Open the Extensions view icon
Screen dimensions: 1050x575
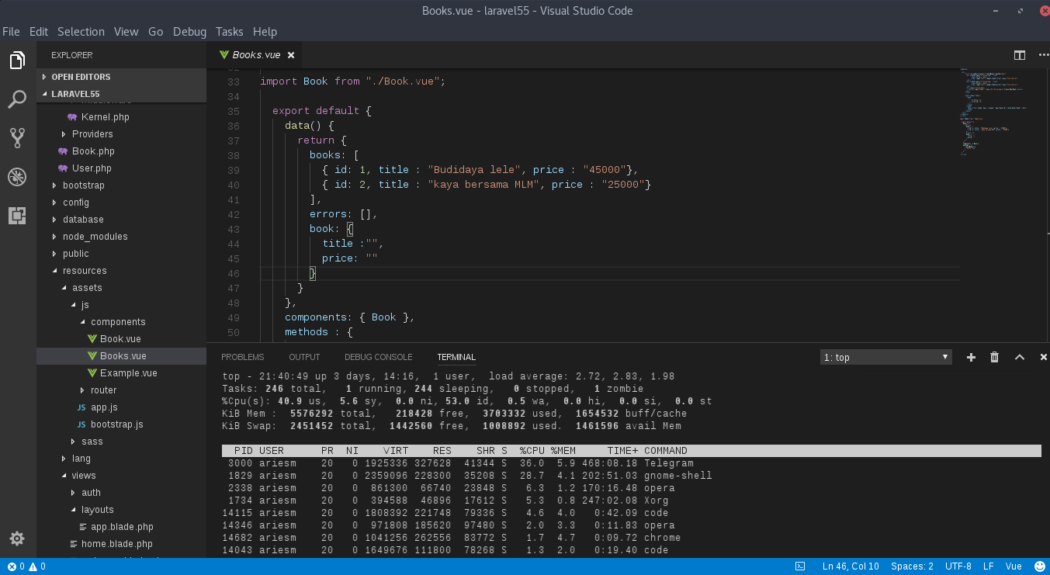tap(17, 216)
